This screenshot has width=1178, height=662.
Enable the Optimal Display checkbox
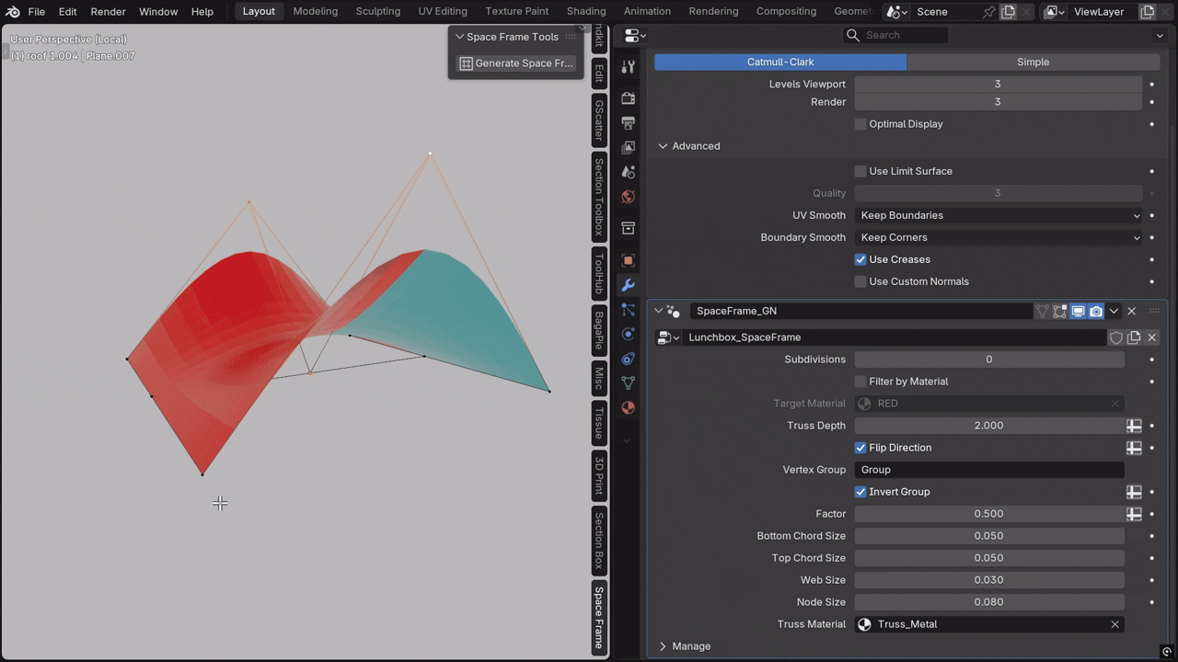pos(860,124)
